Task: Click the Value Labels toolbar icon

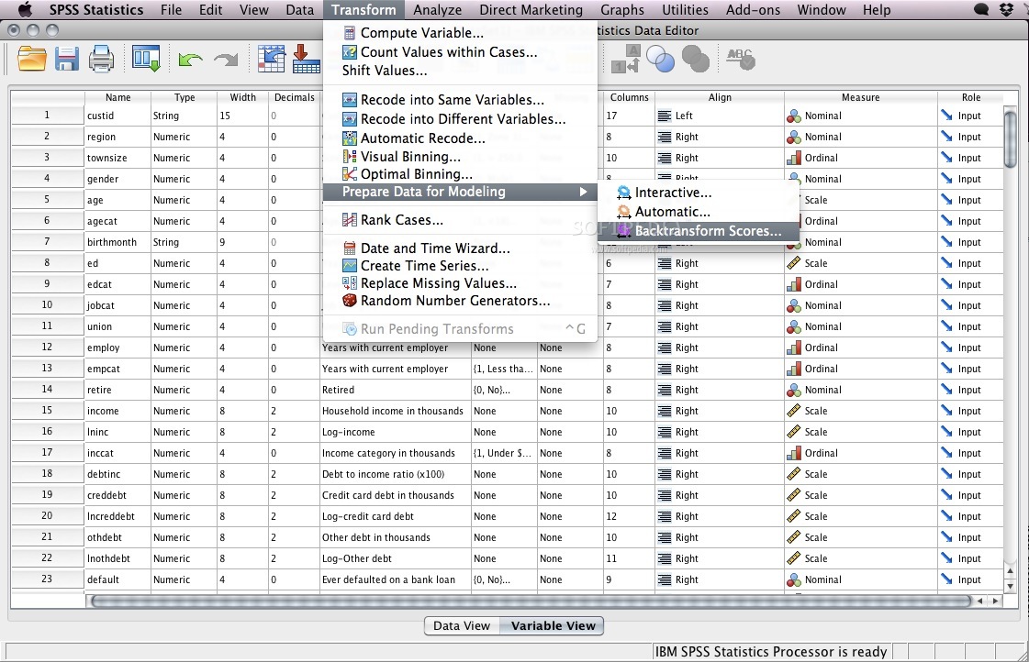Action: pyautogui.click(x=625, y=59)
